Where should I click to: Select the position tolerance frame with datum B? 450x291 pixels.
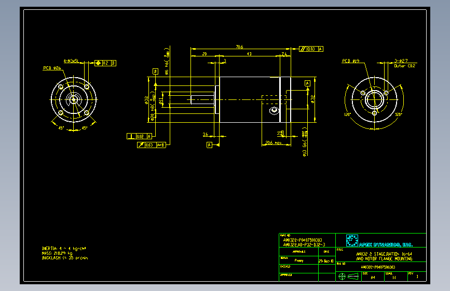click(x=105, y=63)
